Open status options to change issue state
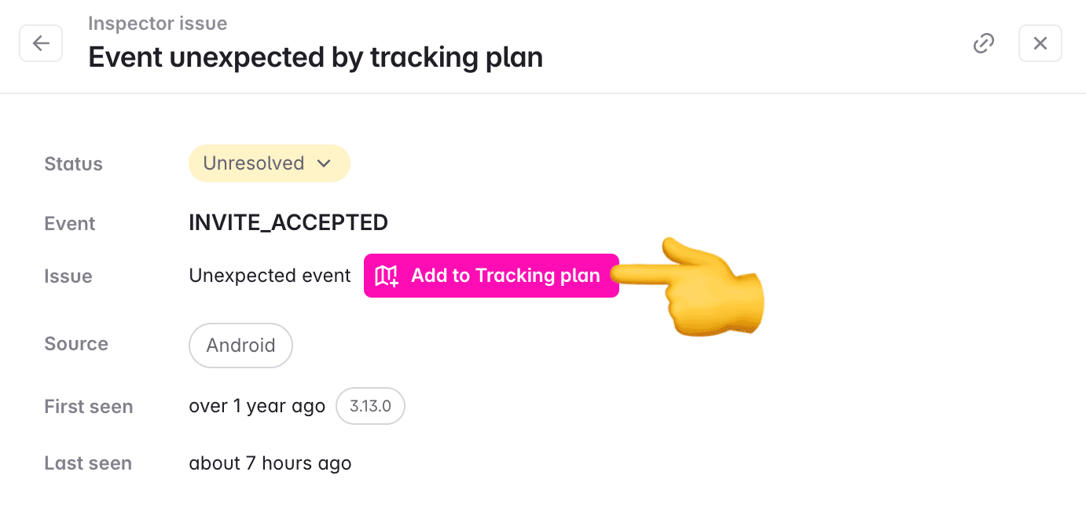Viewport: 1086px width, 512px height. [269, 163]
